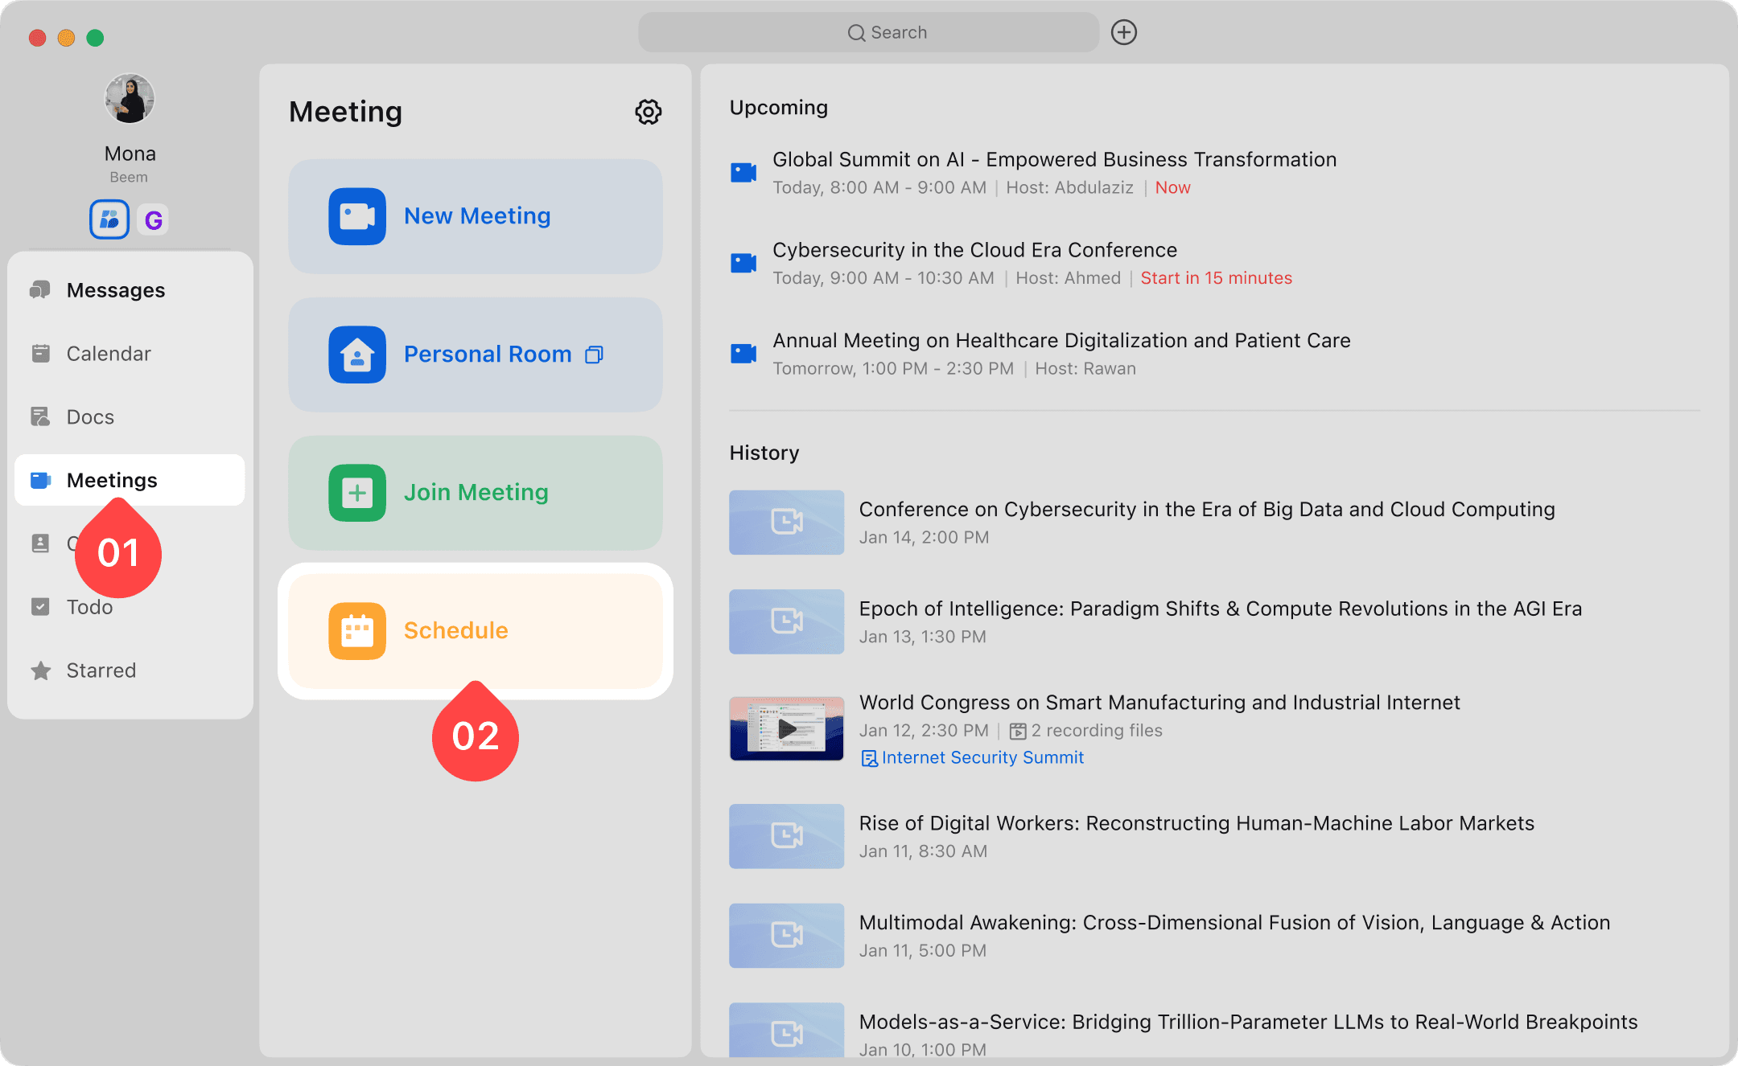Click Mona's profile avatar
The width and height of the screenshot is (1738, 1066).
tap(129, 99)
